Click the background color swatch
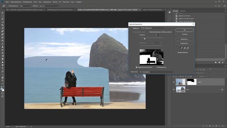 (3, 90)
